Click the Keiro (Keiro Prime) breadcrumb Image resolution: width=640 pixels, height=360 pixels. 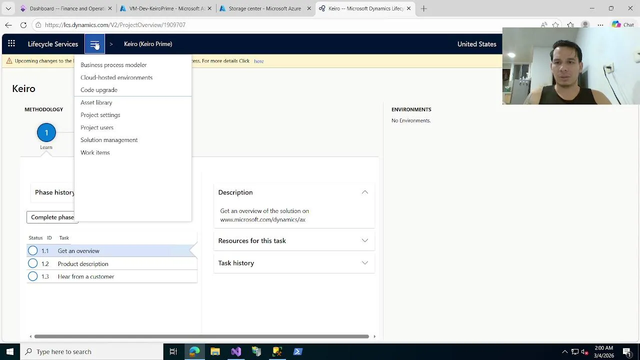coord(148,44)
